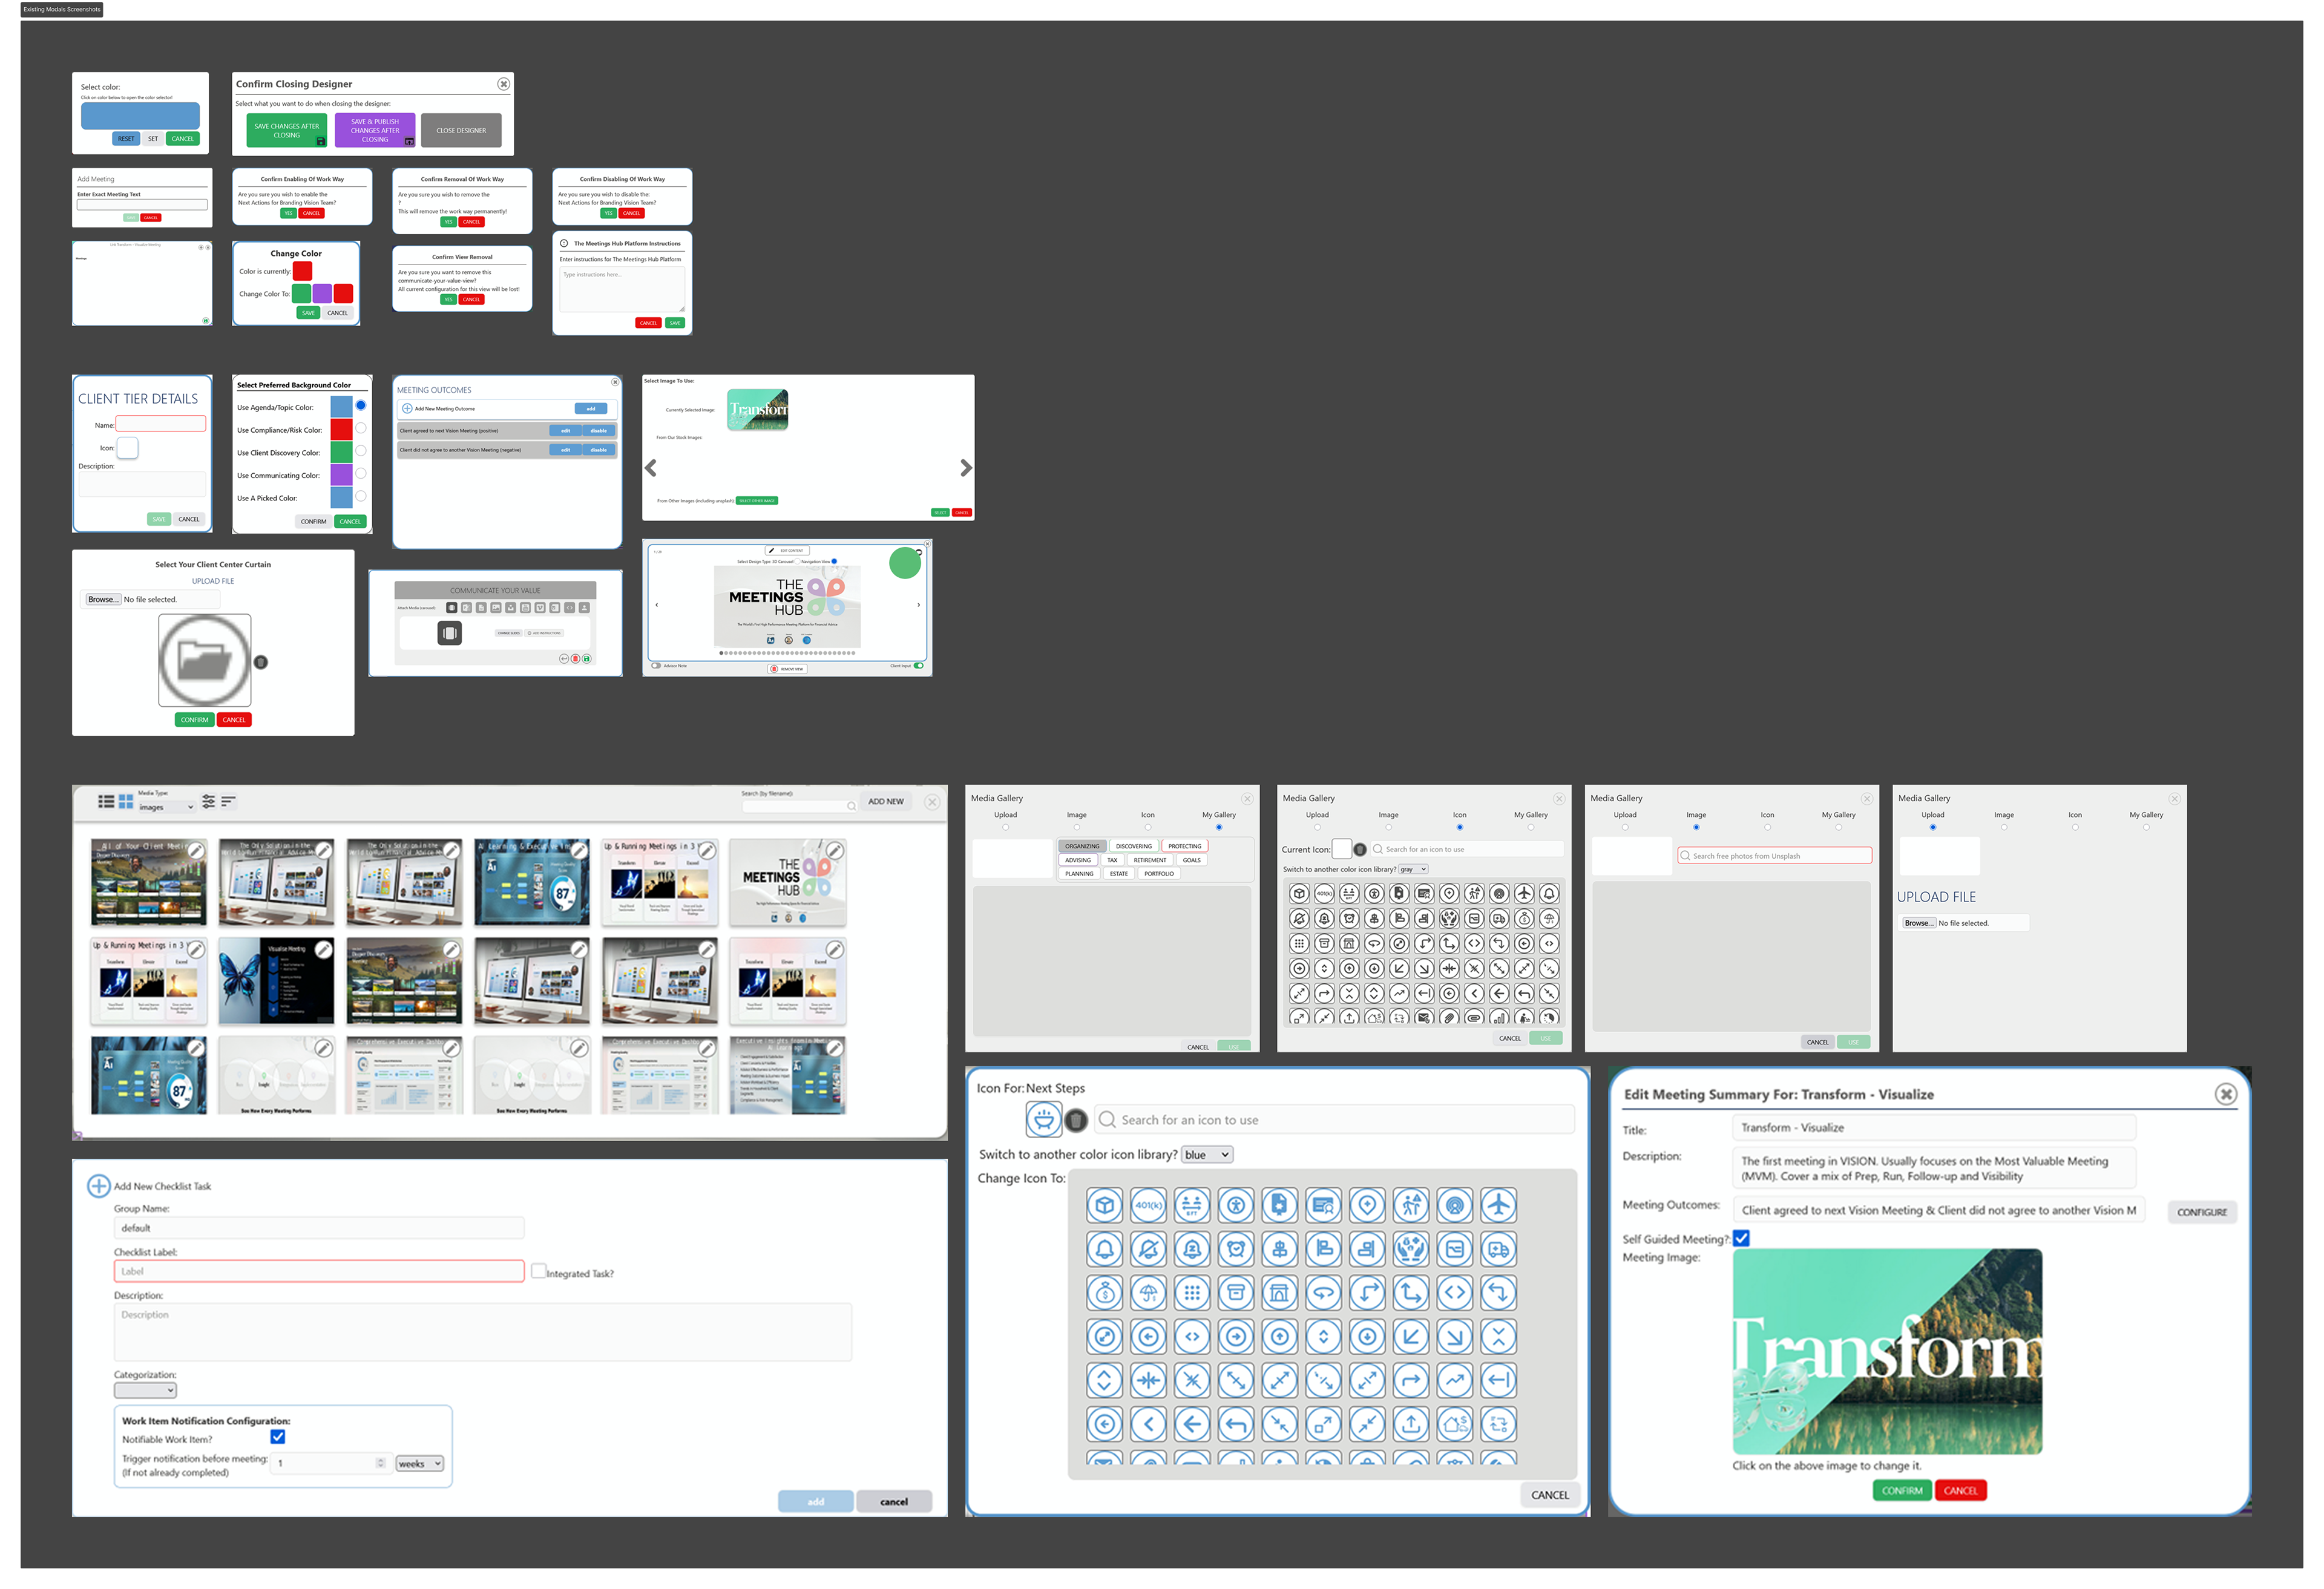The image size is (2324, 1589).
Task: Check the Integrated Task checkbox
Action: (538, 1271)
